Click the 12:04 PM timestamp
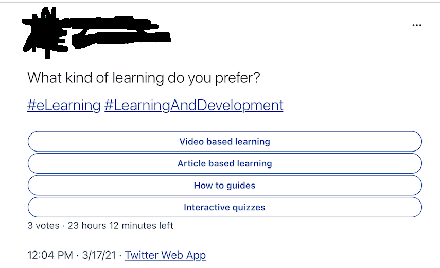This screenshot has width=440, height=268. click(x=50, y=255)
